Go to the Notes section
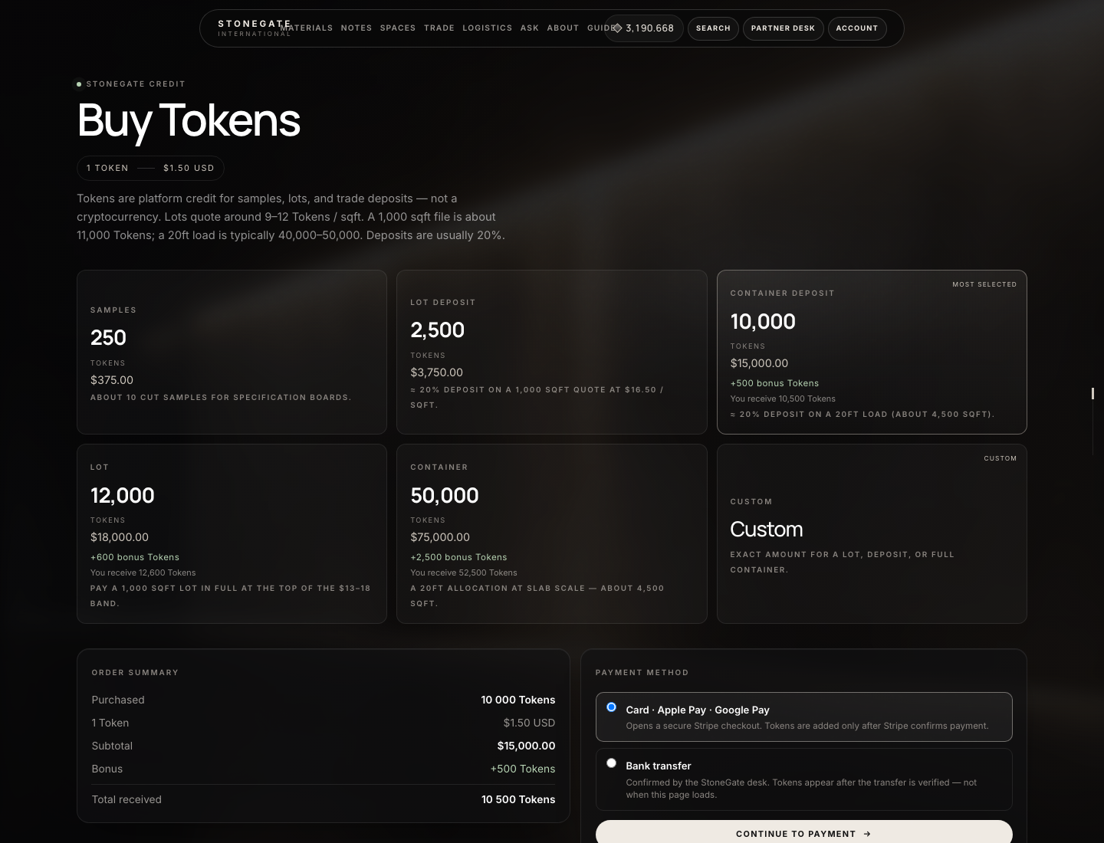Image resolution: width=1104 pixels, height=843 pixels. click(x=356, y=28)
